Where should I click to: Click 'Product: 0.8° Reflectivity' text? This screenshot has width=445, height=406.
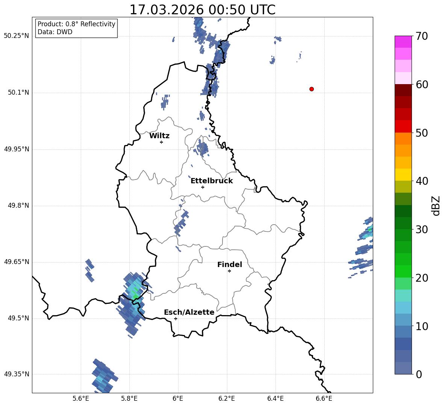point(76,24)
